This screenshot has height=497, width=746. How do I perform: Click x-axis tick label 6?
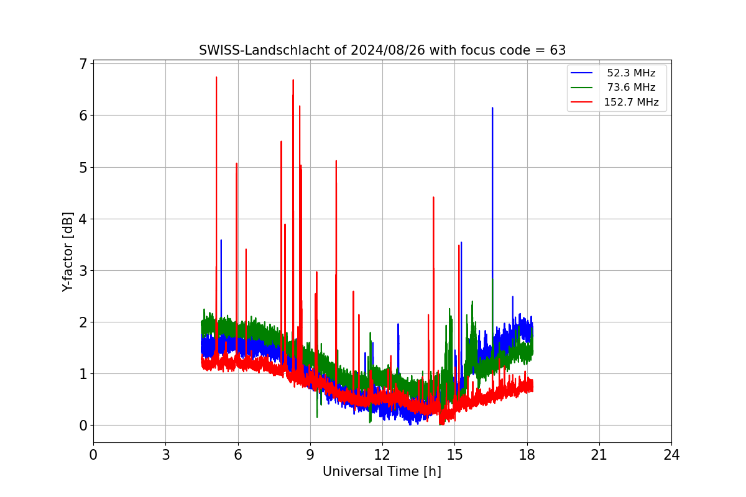pyautogui.click(x=237, y=455)
